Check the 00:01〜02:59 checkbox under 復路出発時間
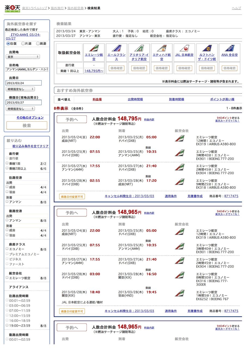 tap(7, 339)
